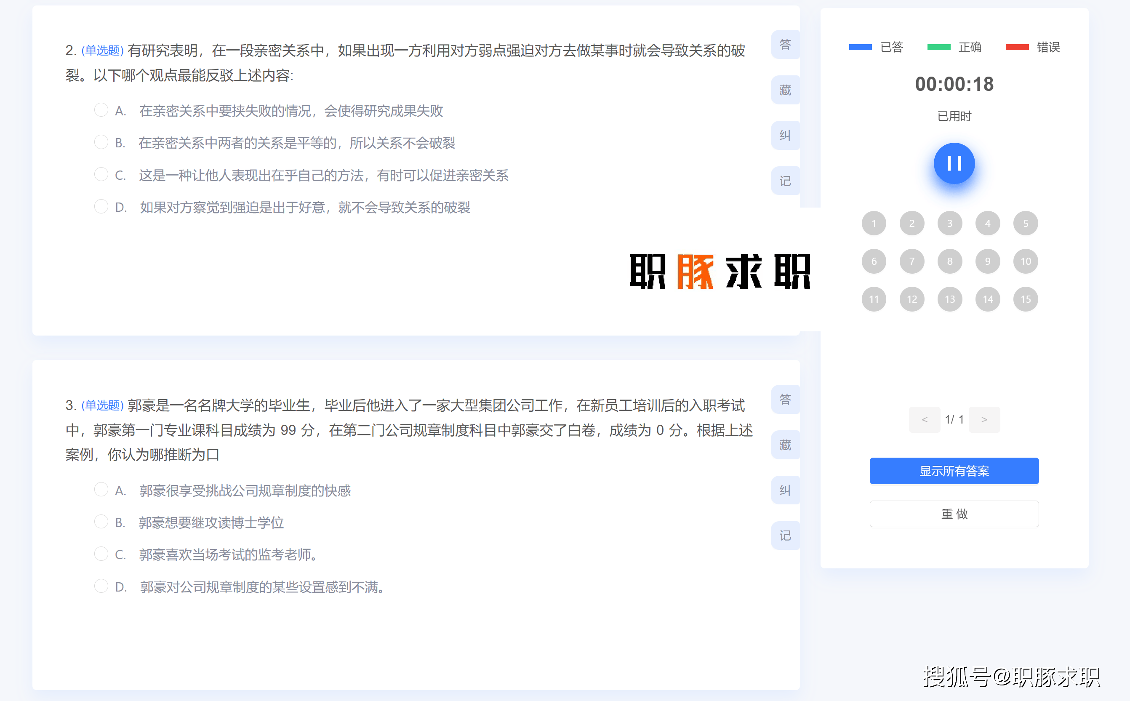Jump to question number 15
1130x701 pixels.
[x=1025, y=299]
